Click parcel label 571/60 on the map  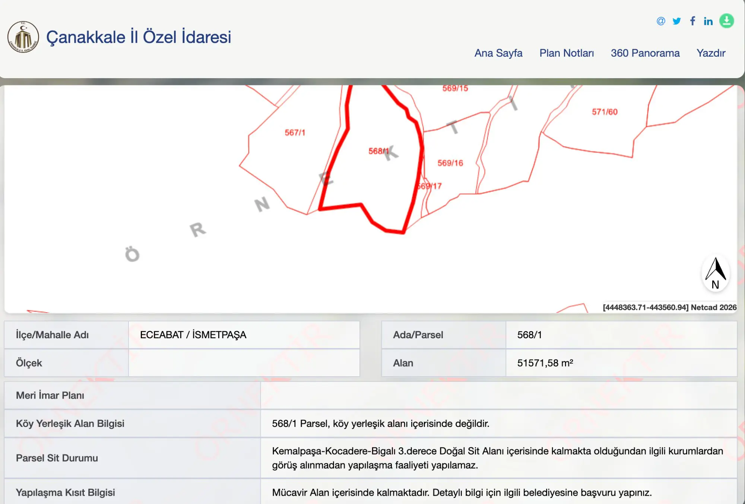point(605,112)
